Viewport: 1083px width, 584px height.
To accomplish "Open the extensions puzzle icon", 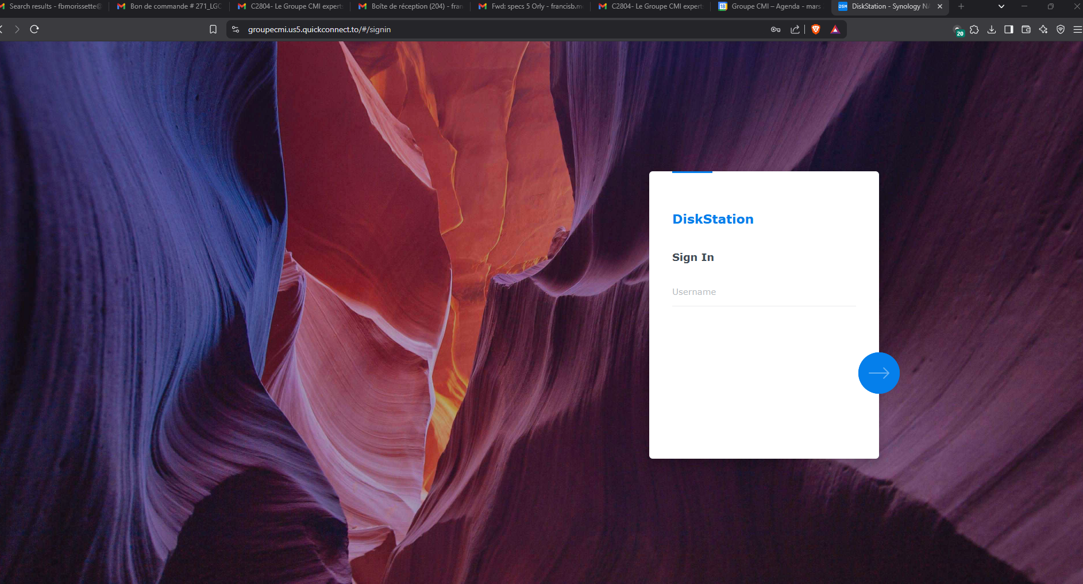I will click(974, 29).
